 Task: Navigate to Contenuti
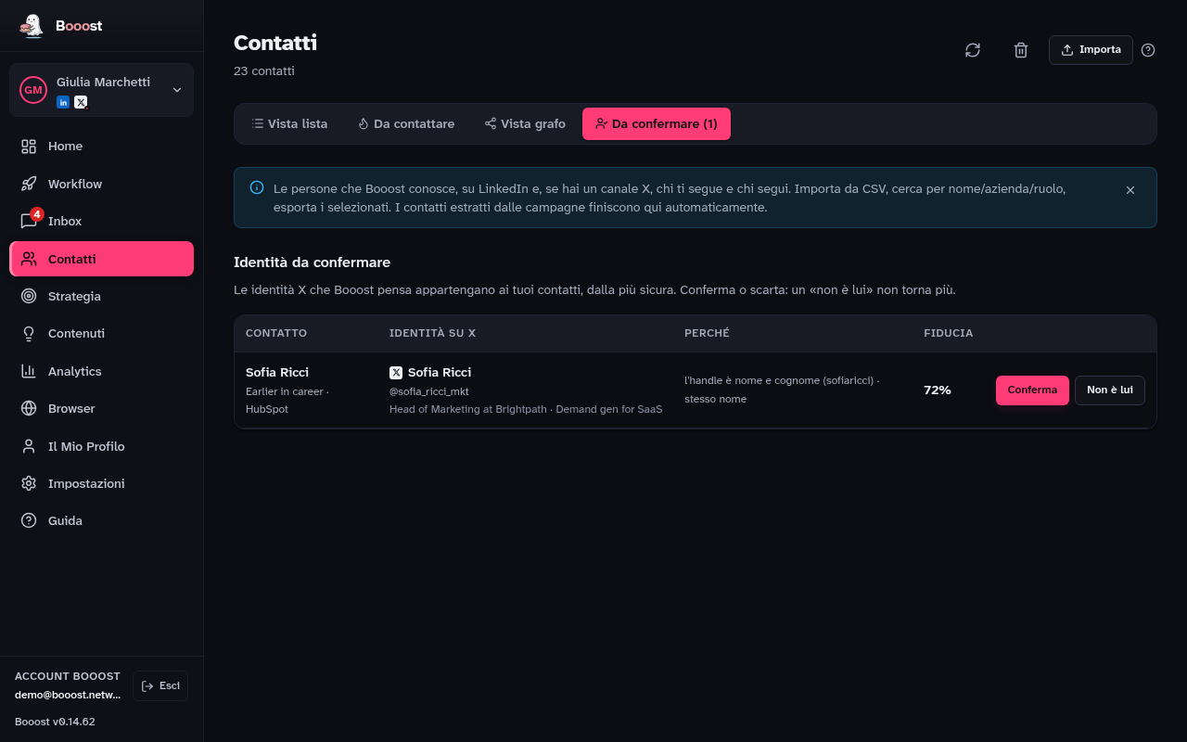(102, 334)
